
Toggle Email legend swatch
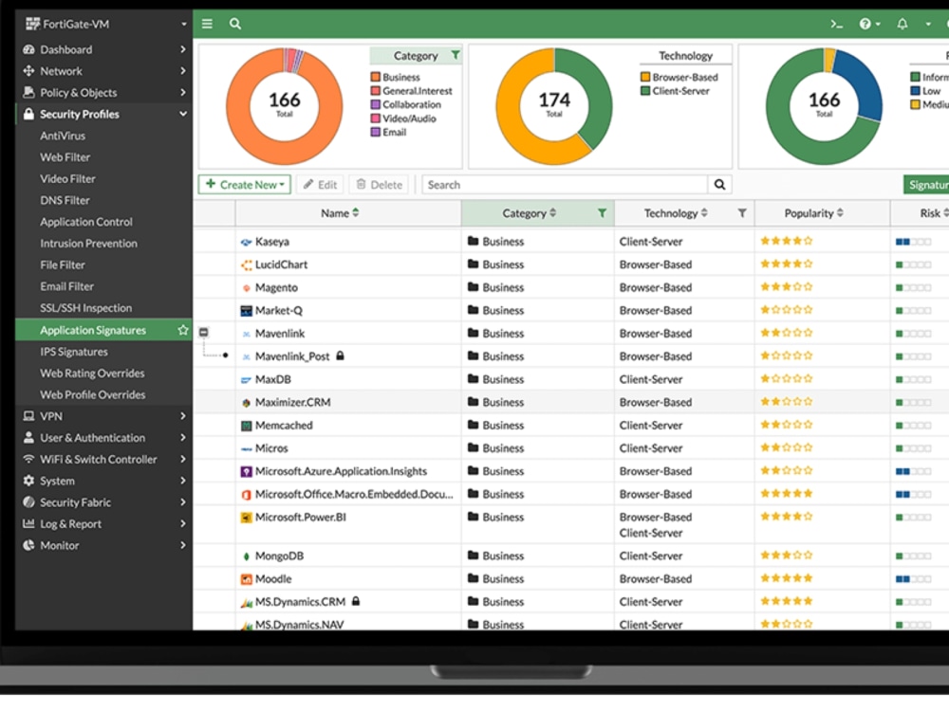(375, 132)
